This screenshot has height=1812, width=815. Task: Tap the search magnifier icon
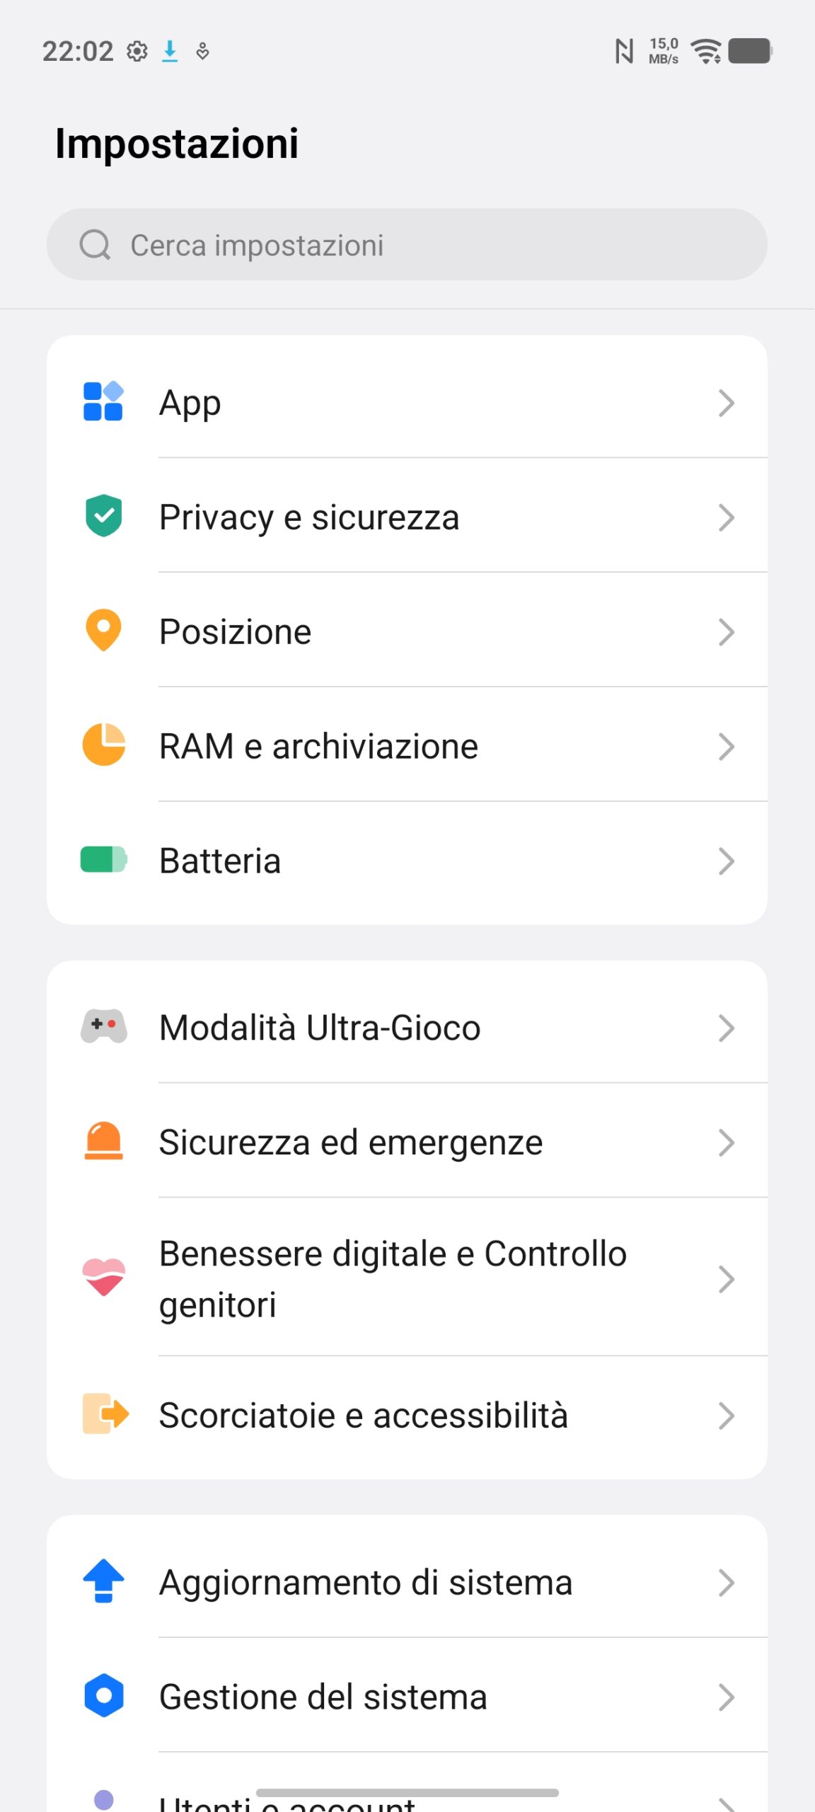(95, 245)
